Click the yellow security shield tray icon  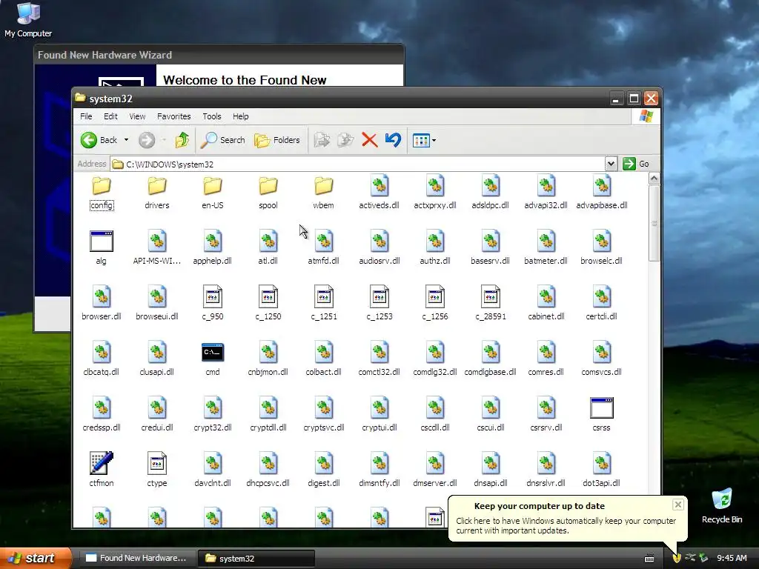click(x=677, y=558)
